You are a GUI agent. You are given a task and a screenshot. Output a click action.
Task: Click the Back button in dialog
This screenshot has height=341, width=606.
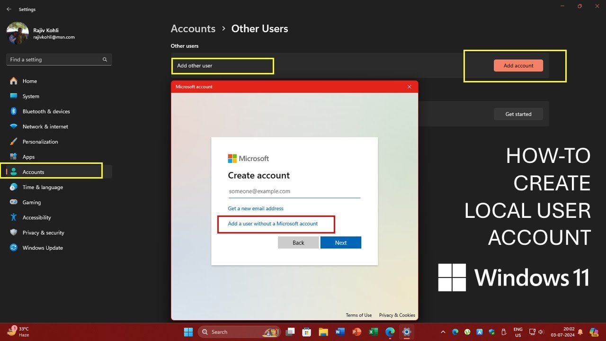pos(298,242)
